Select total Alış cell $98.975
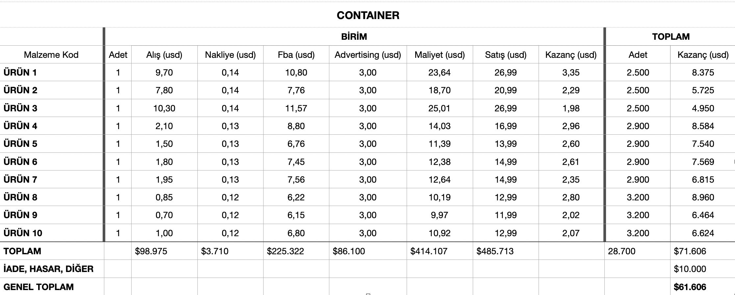735x295 pixels. coord(151,251)
